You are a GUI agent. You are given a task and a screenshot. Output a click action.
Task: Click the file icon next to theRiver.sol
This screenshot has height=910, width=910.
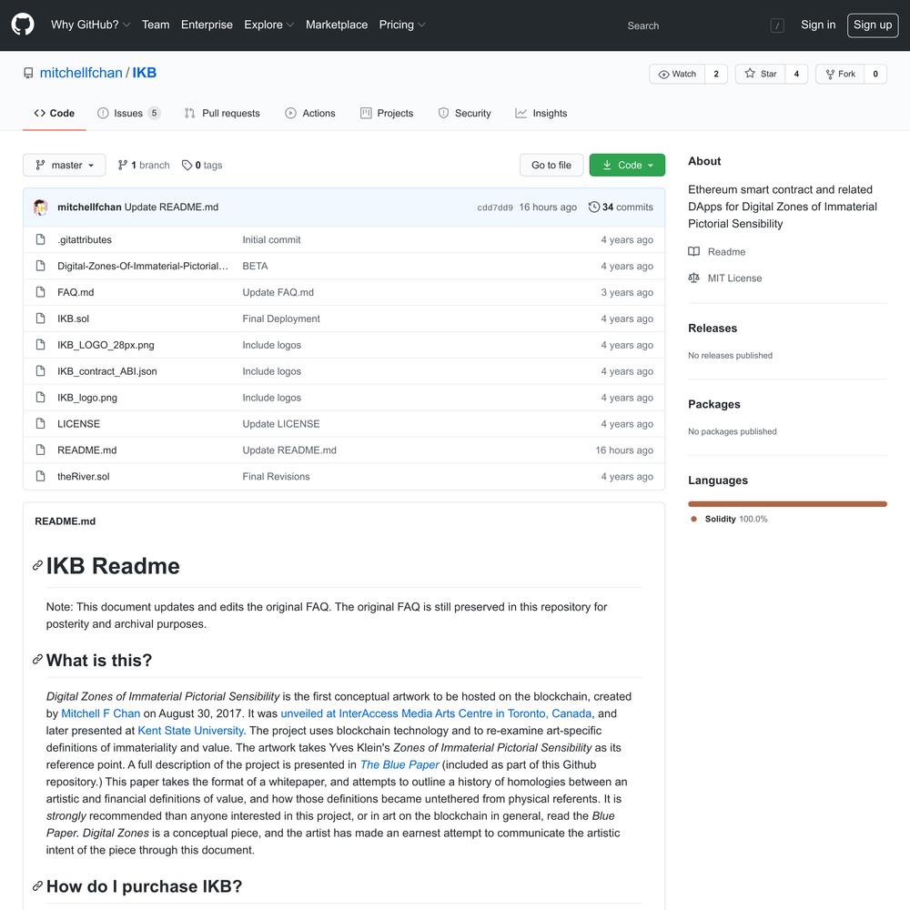tap(40, 477)
